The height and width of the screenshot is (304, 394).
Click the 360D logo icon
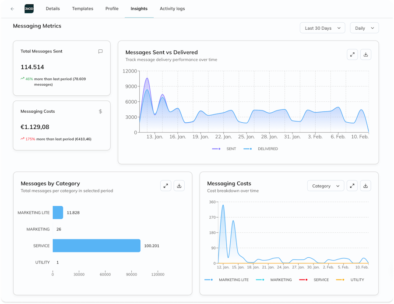pos(29,9)
